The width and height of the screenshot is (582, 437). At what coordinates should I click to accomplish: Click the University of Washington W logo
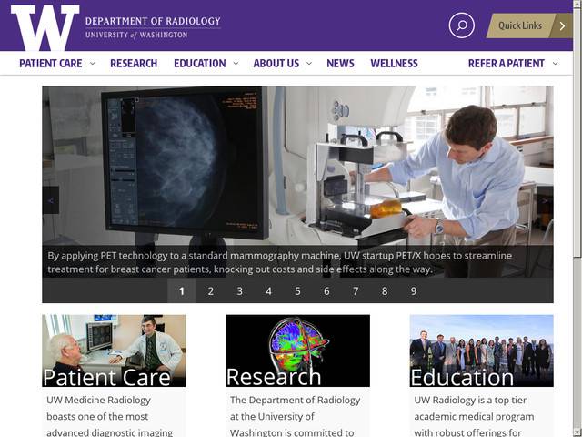pyautogui.click(x=45, y=27)
